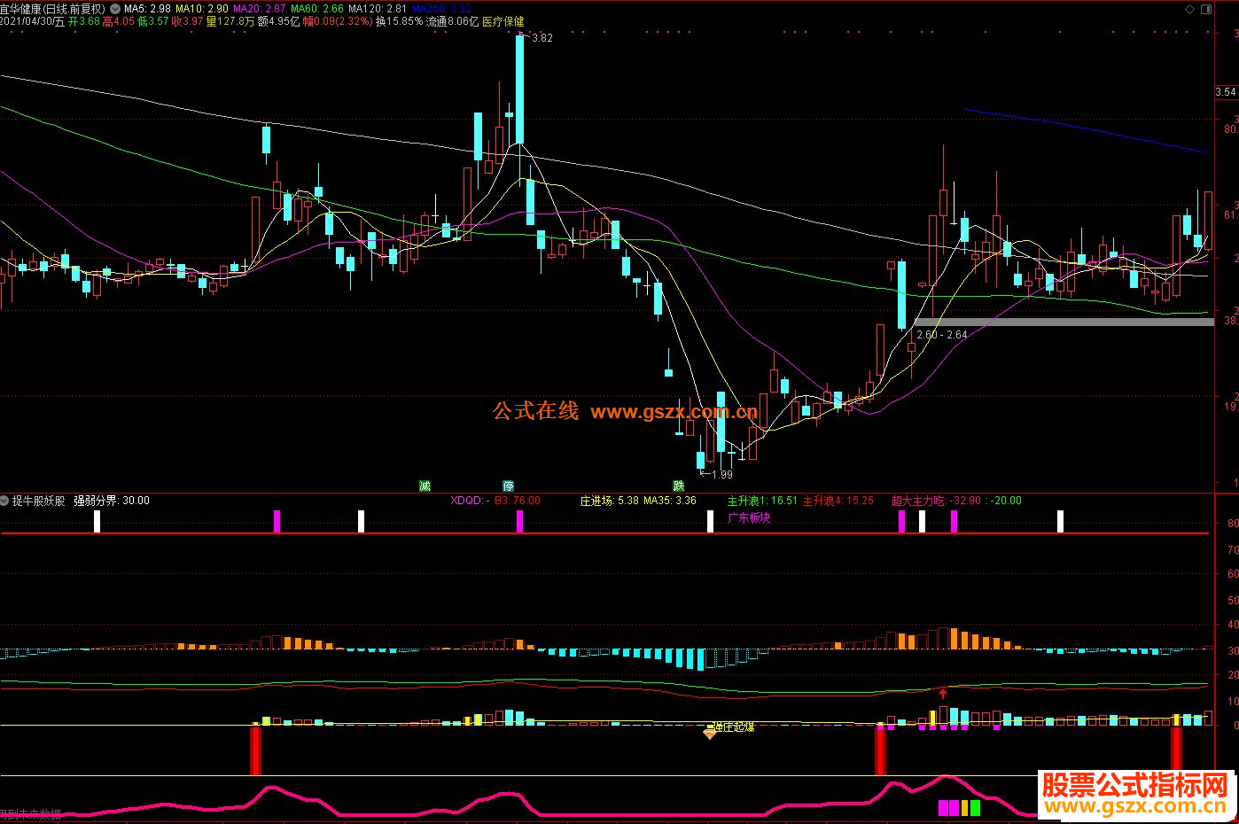Screen dimensions: 1239x824
Task: Click the date 2021/04/30/五
Action: [33, 21]
